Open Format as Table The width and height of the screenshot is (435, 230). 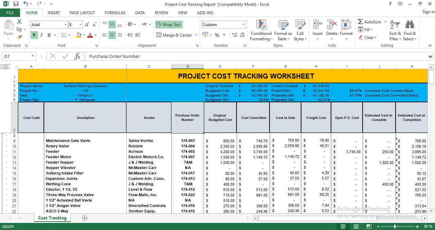[283, 30]
